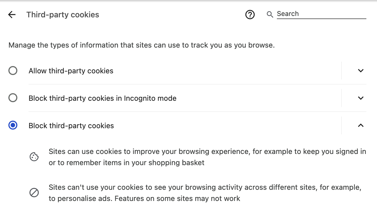Expand the Allow third-party cookies details chevron
Viewport: 377px width, 220px height.
coord(360,71)
